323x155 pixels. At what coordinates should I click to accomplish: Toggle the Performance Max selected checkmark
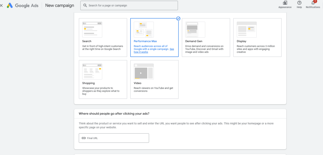pyautogui.click(x=178, y=19)
